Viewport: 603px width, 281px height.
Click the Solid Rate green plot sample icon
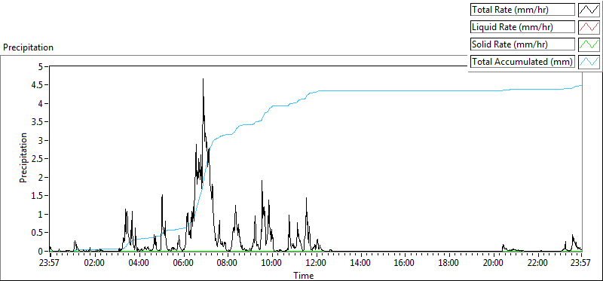tap(589, 44)
